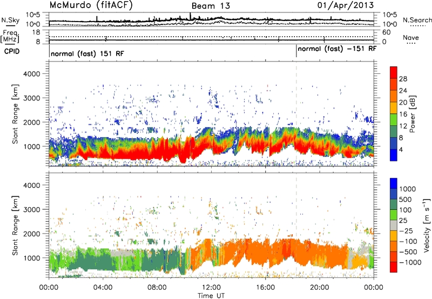Click the 20:00 time tick label
The width and height of the screenshot is (432, 299).
click(x=319, y=288)
